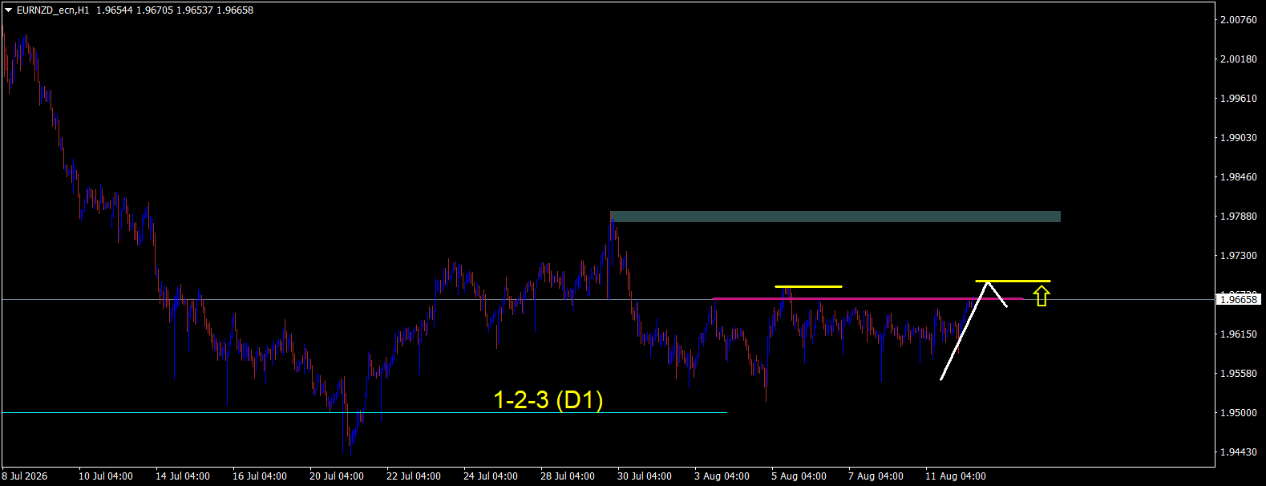The image size is (1266, 486).
Task: Click the 30 Jul 04:00 time label
Action: [x=645, y=476]
